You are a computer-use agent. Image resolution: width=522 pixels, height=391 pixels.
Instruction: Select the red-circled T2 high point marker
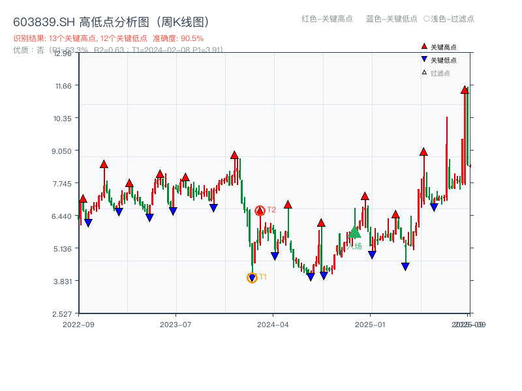pyautogui.click(x=260, y=210)
